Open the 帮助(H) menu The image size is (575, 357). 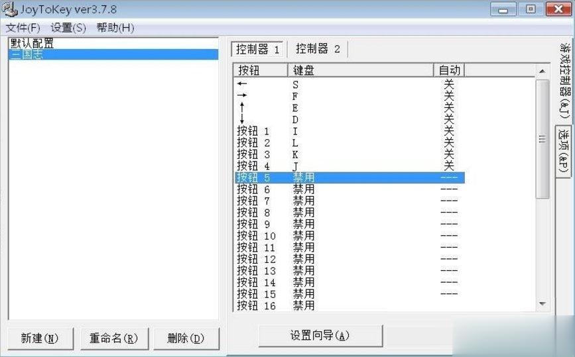click(115, 28)
